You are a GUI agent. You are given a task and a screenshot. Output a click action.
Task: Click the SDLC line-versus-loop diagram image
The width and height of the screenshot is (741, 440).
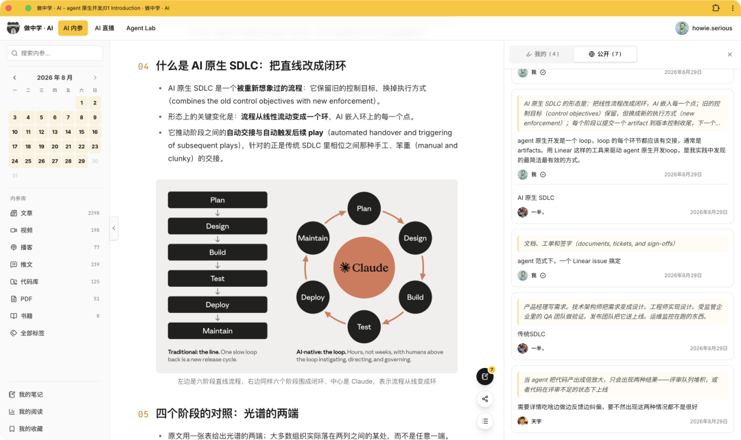point(307,277)
